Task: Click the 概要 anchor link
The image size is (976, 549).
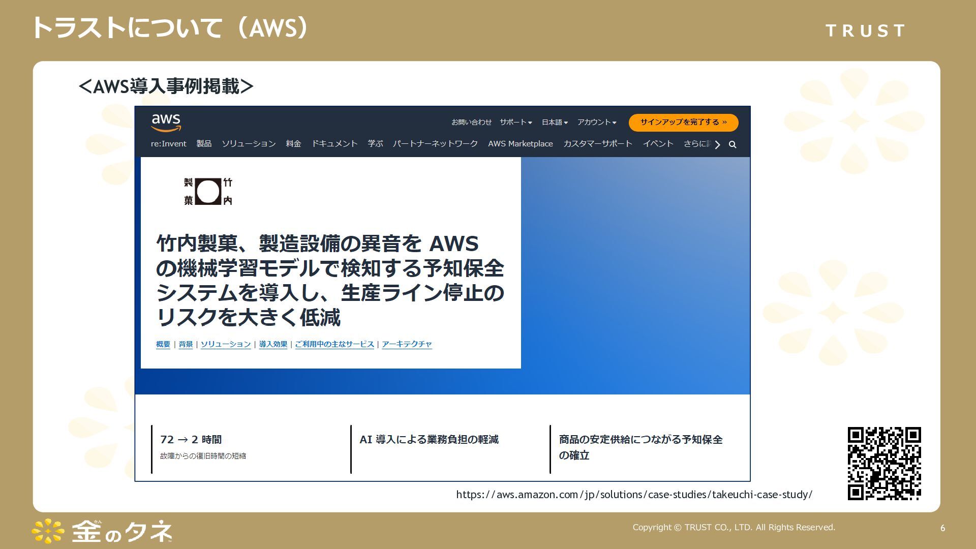Action: 163,344
